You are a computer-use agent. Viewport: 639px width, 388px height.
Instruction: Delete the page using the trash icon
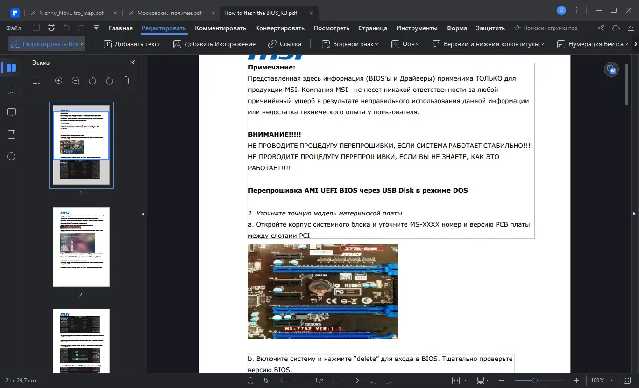tap(125, 81)
